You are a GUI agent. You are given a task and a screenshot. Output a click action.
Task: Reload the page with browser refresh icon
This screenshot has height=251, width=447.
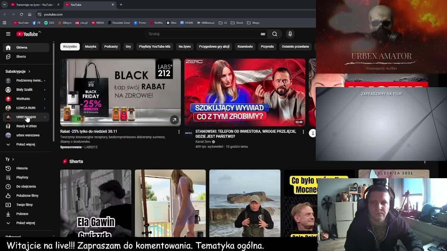(21, 14)
